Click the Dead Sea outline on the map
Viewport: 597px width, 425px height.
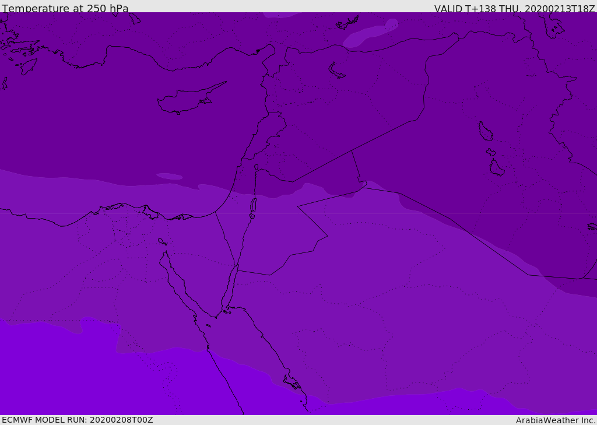pos(253,205)
